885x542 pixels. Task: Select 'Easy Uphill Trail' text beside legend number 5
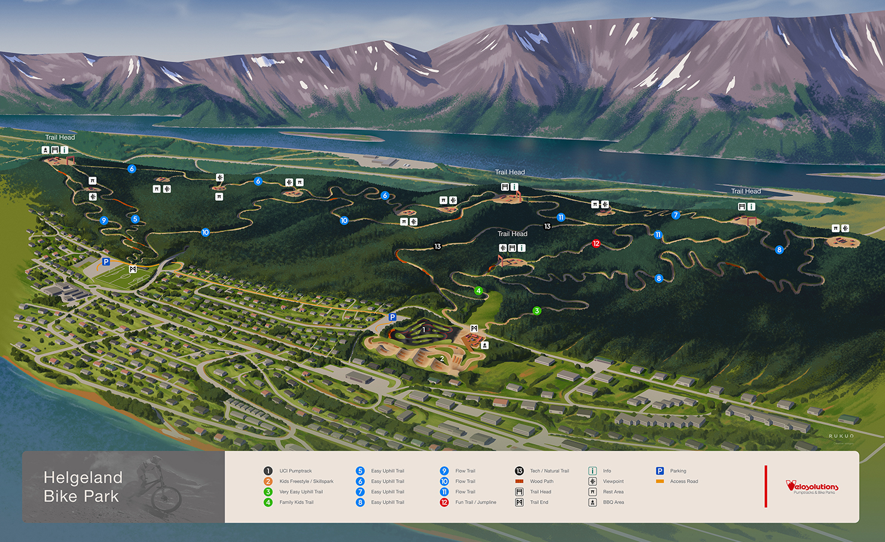click(387, 471)
